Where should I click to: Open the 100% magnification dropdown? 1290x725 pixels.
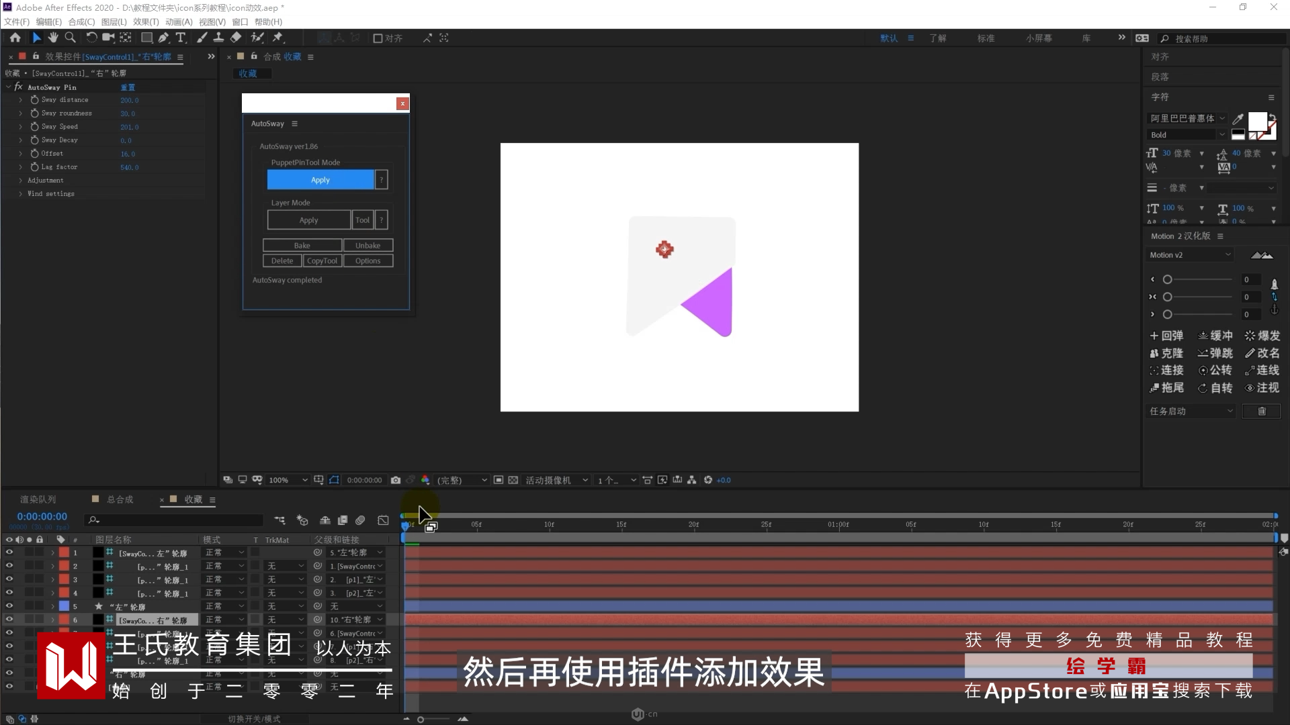coord(288,480)
